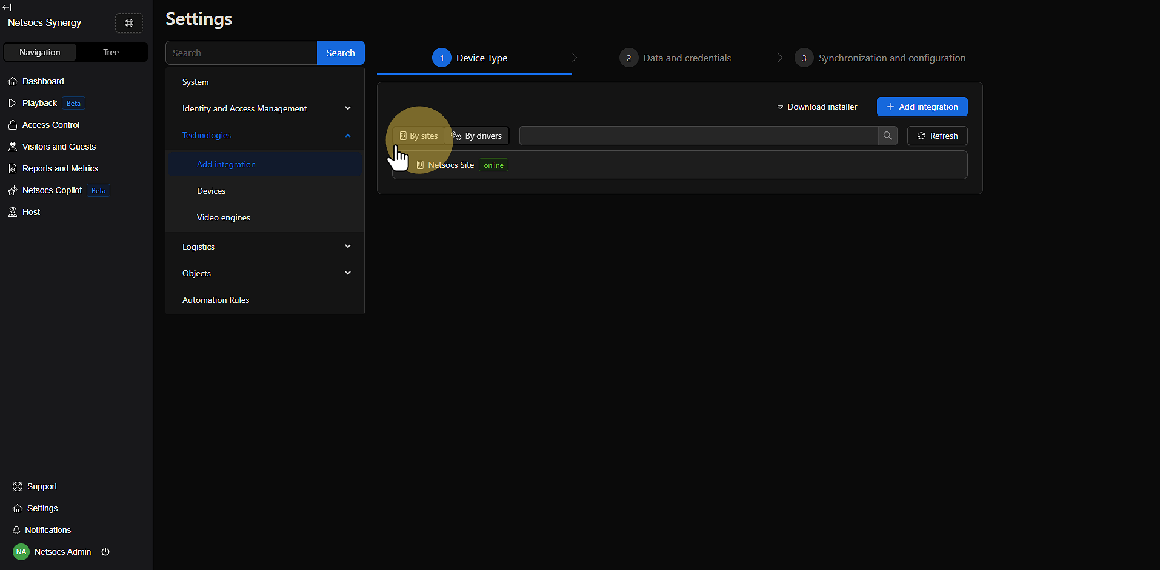Switch view to By sites
1160x570 pixels.
click(419, 136)
